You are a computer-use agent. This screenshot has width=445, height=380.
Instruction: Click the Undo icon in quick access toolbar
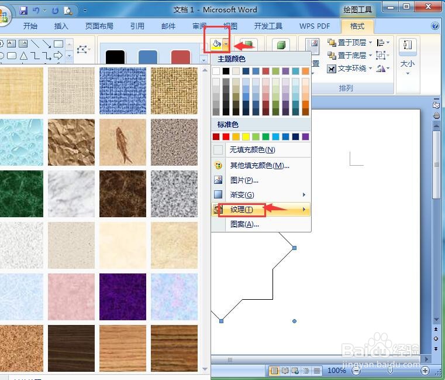pos(36,11)
